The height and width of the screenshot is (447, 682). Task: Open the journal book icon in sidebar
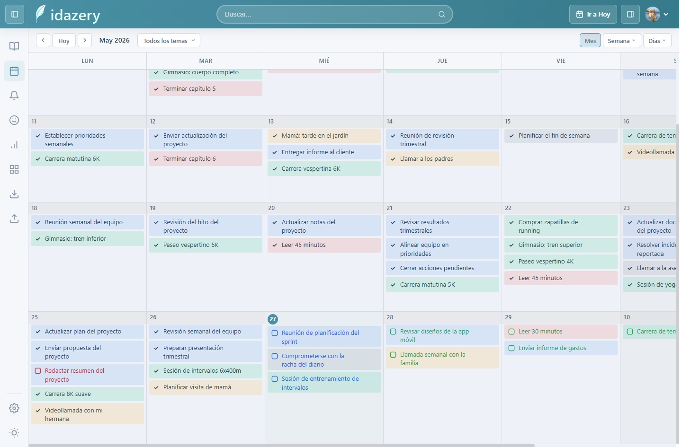[14, 46]
